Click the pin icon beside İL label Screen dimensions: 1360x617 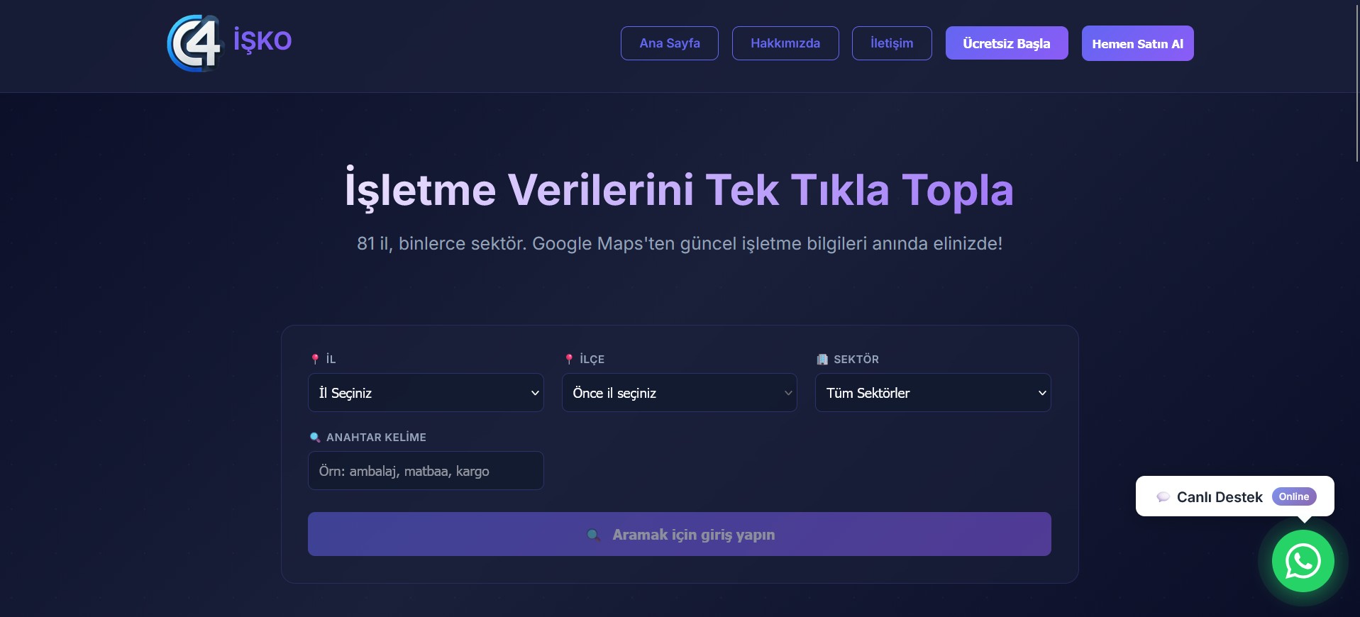click(315, 359)
